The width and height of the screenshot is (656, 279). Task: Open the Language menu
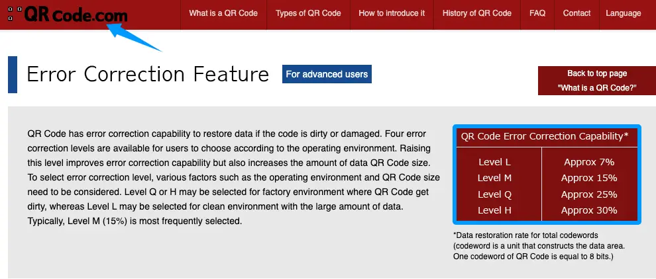tap(624, 13)
